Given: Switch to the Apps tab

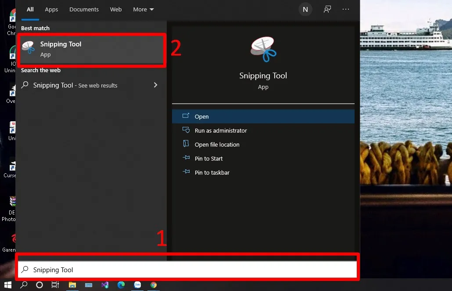Looking at the screenshot, I should point(51,9).
